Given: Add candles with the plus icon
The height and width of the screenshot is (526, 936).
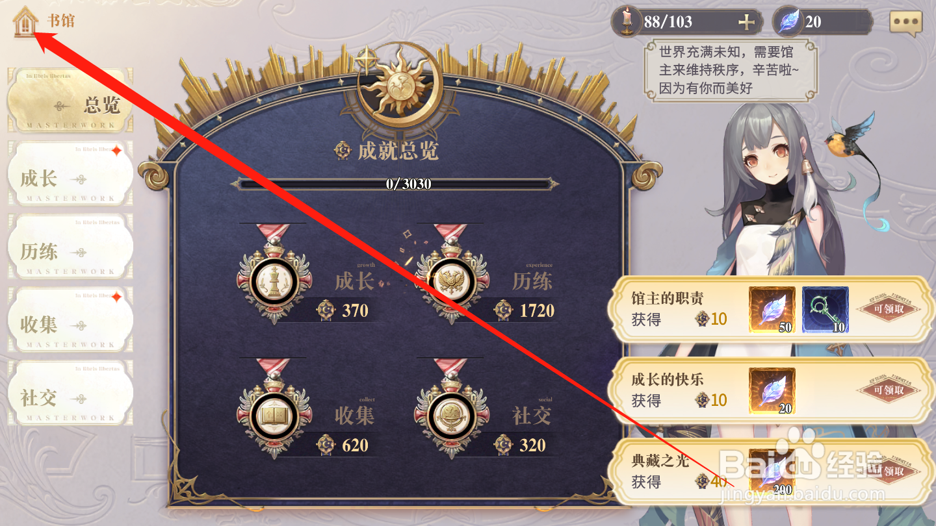Looking at the screenshot, I should [x=747, y=22].
